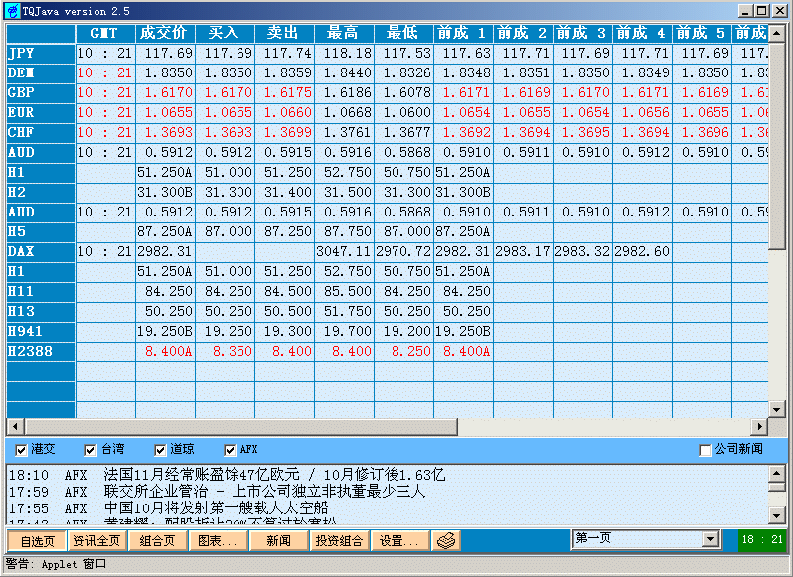
Task: Toggle the 台湾 news checkbox
Action: (90, 450)
